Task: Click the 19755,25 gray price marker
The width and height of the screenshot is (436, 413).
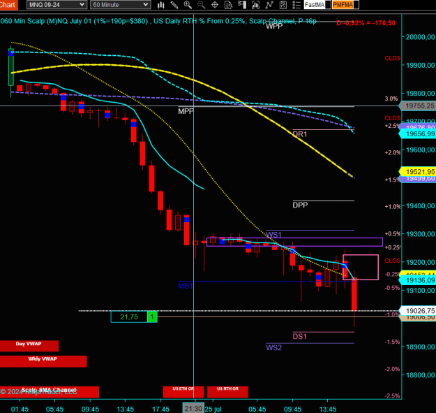Action: click(418, 106)
